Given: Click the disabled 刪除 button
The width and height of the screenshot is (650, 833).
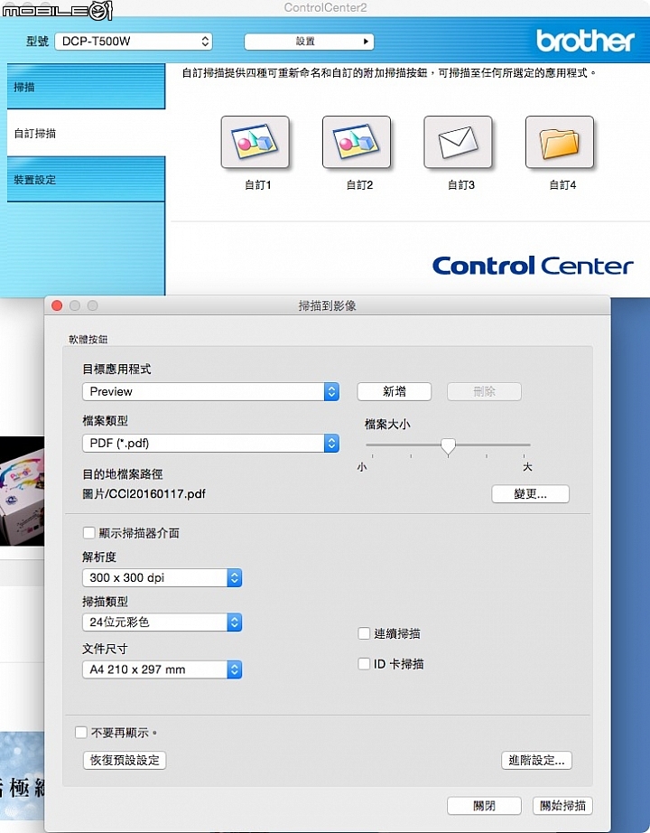Looking at the screenshot, I should coord(484,391).
